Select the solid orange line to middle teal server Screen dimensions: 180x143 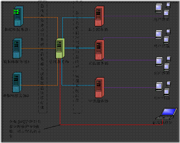click(x=38, y=48)
